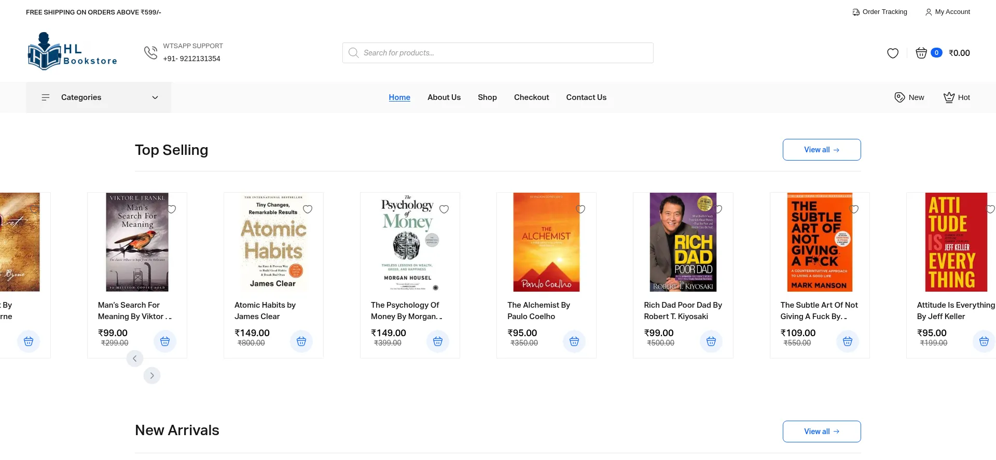The image size is (996, 460).
Task: Add Attitude Is Everything to cart
Action: click(x=984, y=341)
